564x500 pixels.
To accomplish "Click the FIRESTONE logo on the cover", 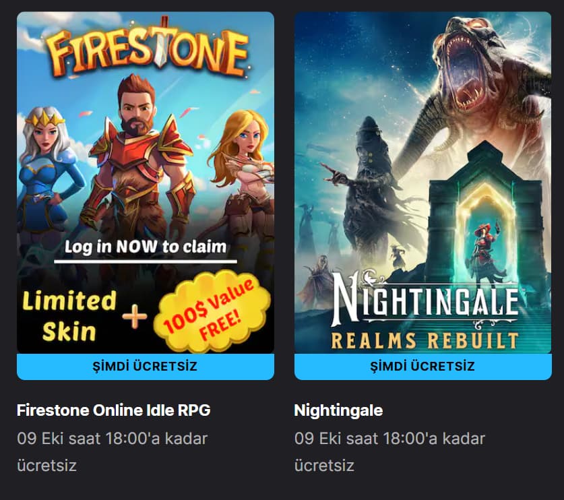I will click(x=145, y=52).
